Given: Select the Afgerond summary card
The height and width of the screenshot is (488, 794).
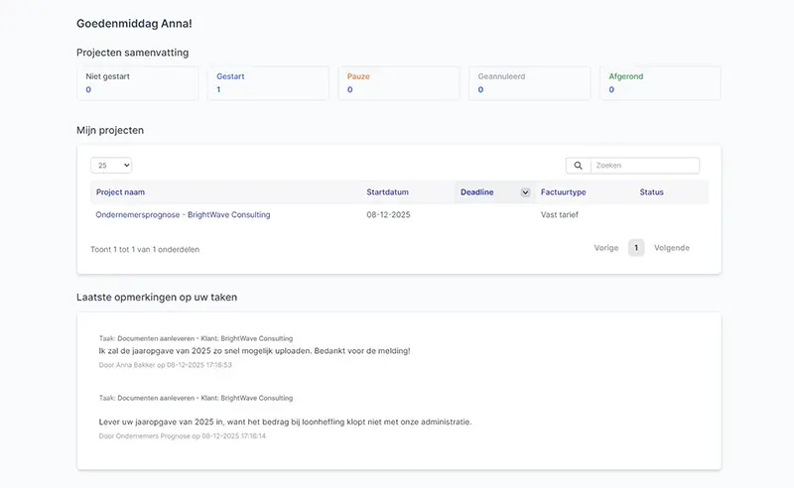Looking at the screenshot, I should point(660,83).
